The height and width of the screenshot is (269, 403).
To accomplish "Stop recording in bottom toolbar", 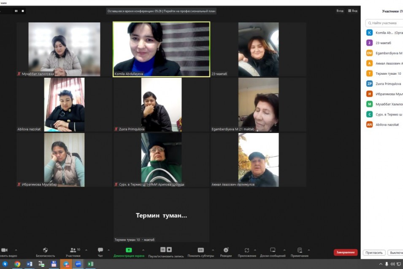I will click(169, 250).
